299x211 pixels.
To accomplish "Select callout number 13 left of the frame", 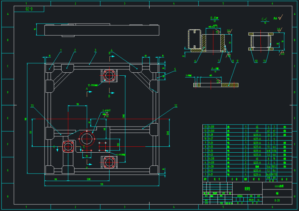I will [x=32, y=106].
